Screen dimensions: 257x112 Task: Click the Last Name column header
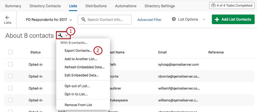[117, 53]
